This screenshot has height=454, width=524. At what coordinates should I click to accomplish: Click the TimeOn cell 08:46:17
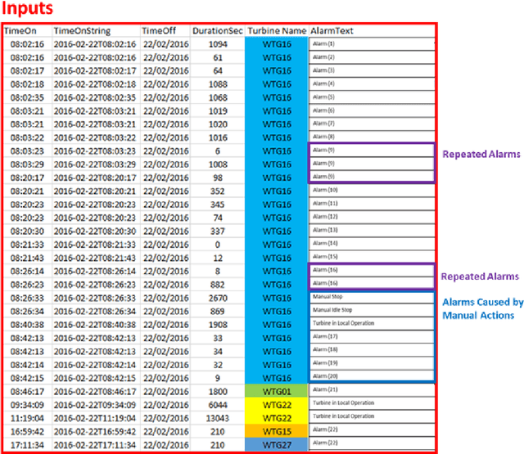pos(27,391)
